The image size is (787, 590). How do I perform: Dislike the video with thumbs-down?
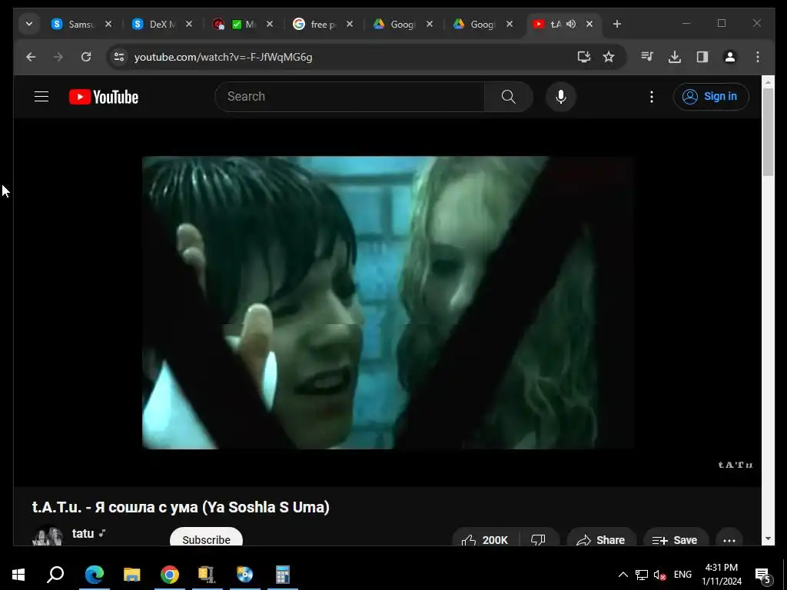539,540
